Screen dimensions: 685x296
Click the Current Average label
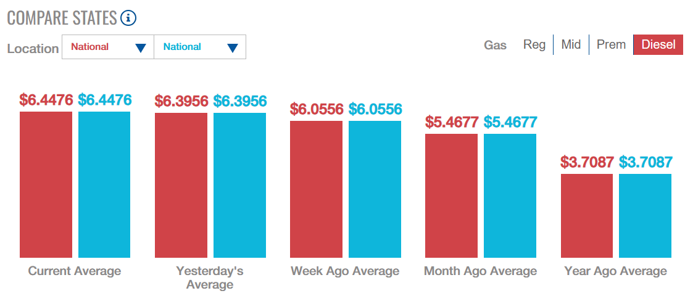(x=75, y=271)
